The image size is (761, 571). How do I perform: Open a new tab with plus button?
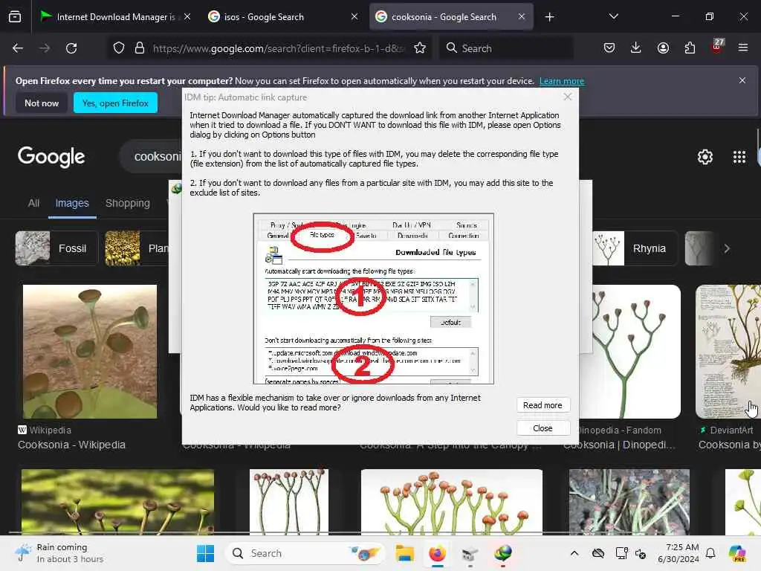549,17
